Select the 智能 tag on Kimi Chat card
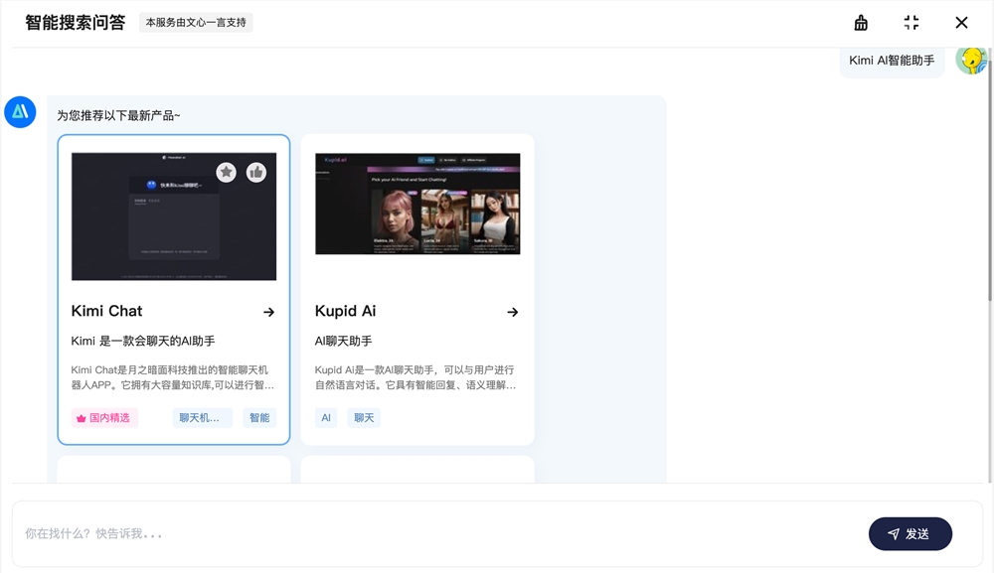994x573 pixels. pos(258,417)
